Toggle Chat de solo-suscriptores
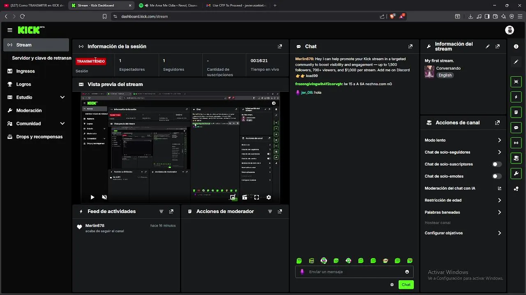 [497, 164]
